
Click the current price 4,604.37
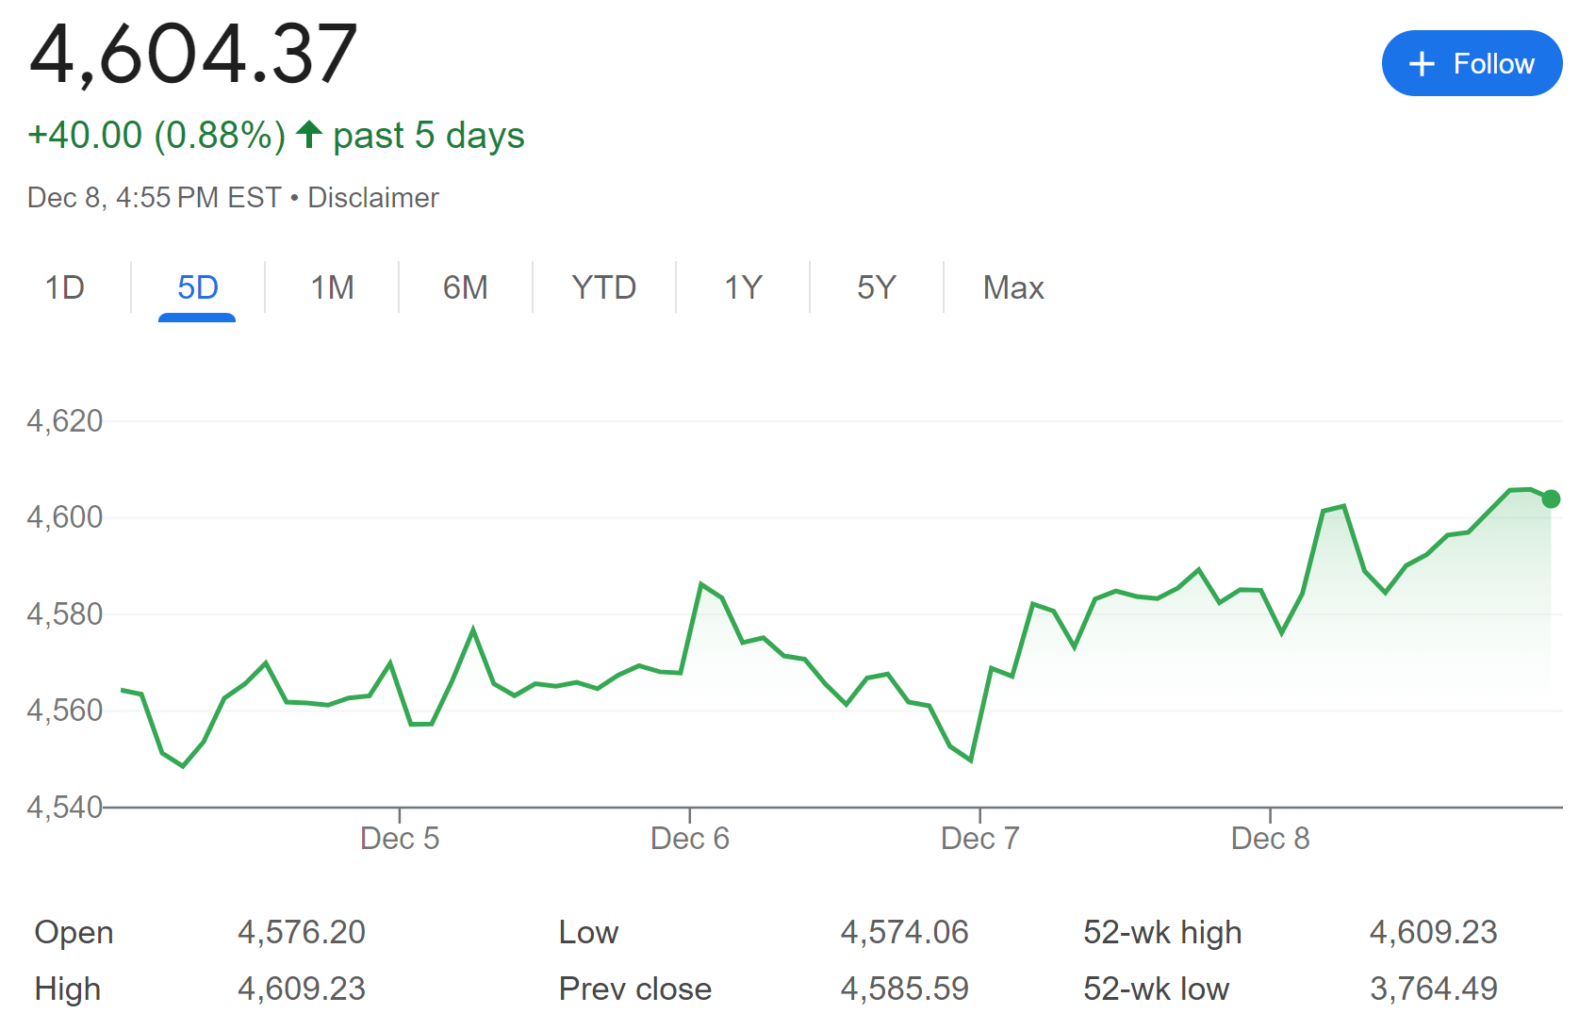[x=193, y=54]
